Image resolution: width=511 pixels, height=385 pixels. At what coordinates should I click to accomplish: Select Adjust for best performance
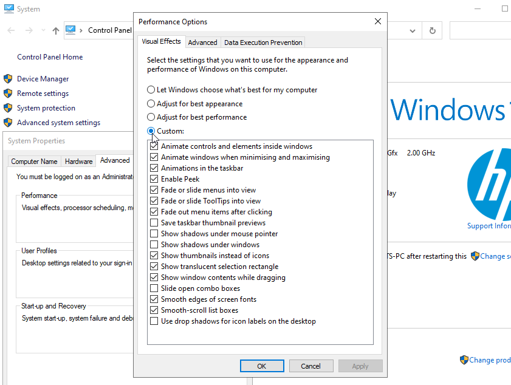pos(197,117)
